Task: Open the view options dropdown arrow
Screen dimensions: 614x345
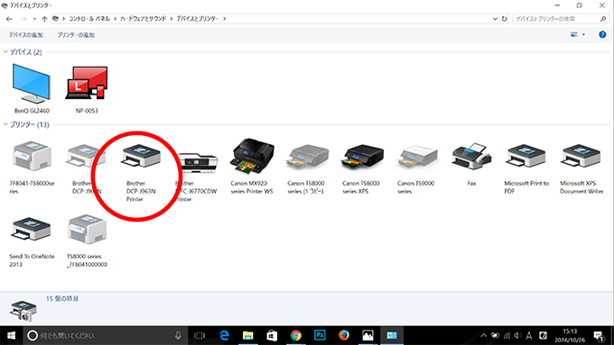Action: pos(583,35)
